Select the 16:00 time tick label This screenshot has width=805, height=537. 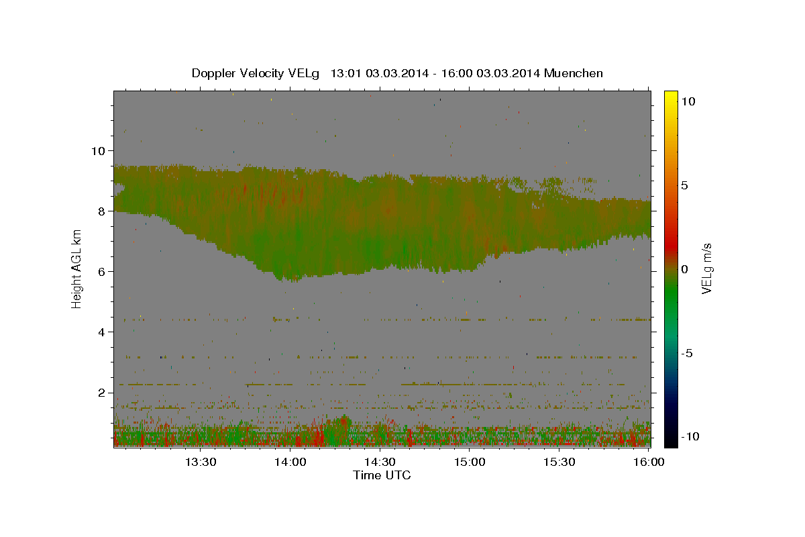coord(648,462)
